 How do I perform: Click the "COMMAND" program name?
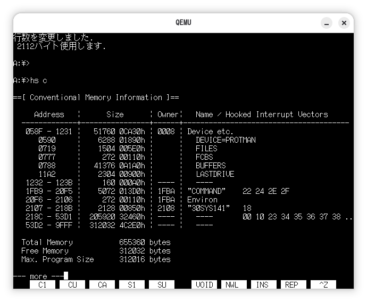click(x=206, y=191)
